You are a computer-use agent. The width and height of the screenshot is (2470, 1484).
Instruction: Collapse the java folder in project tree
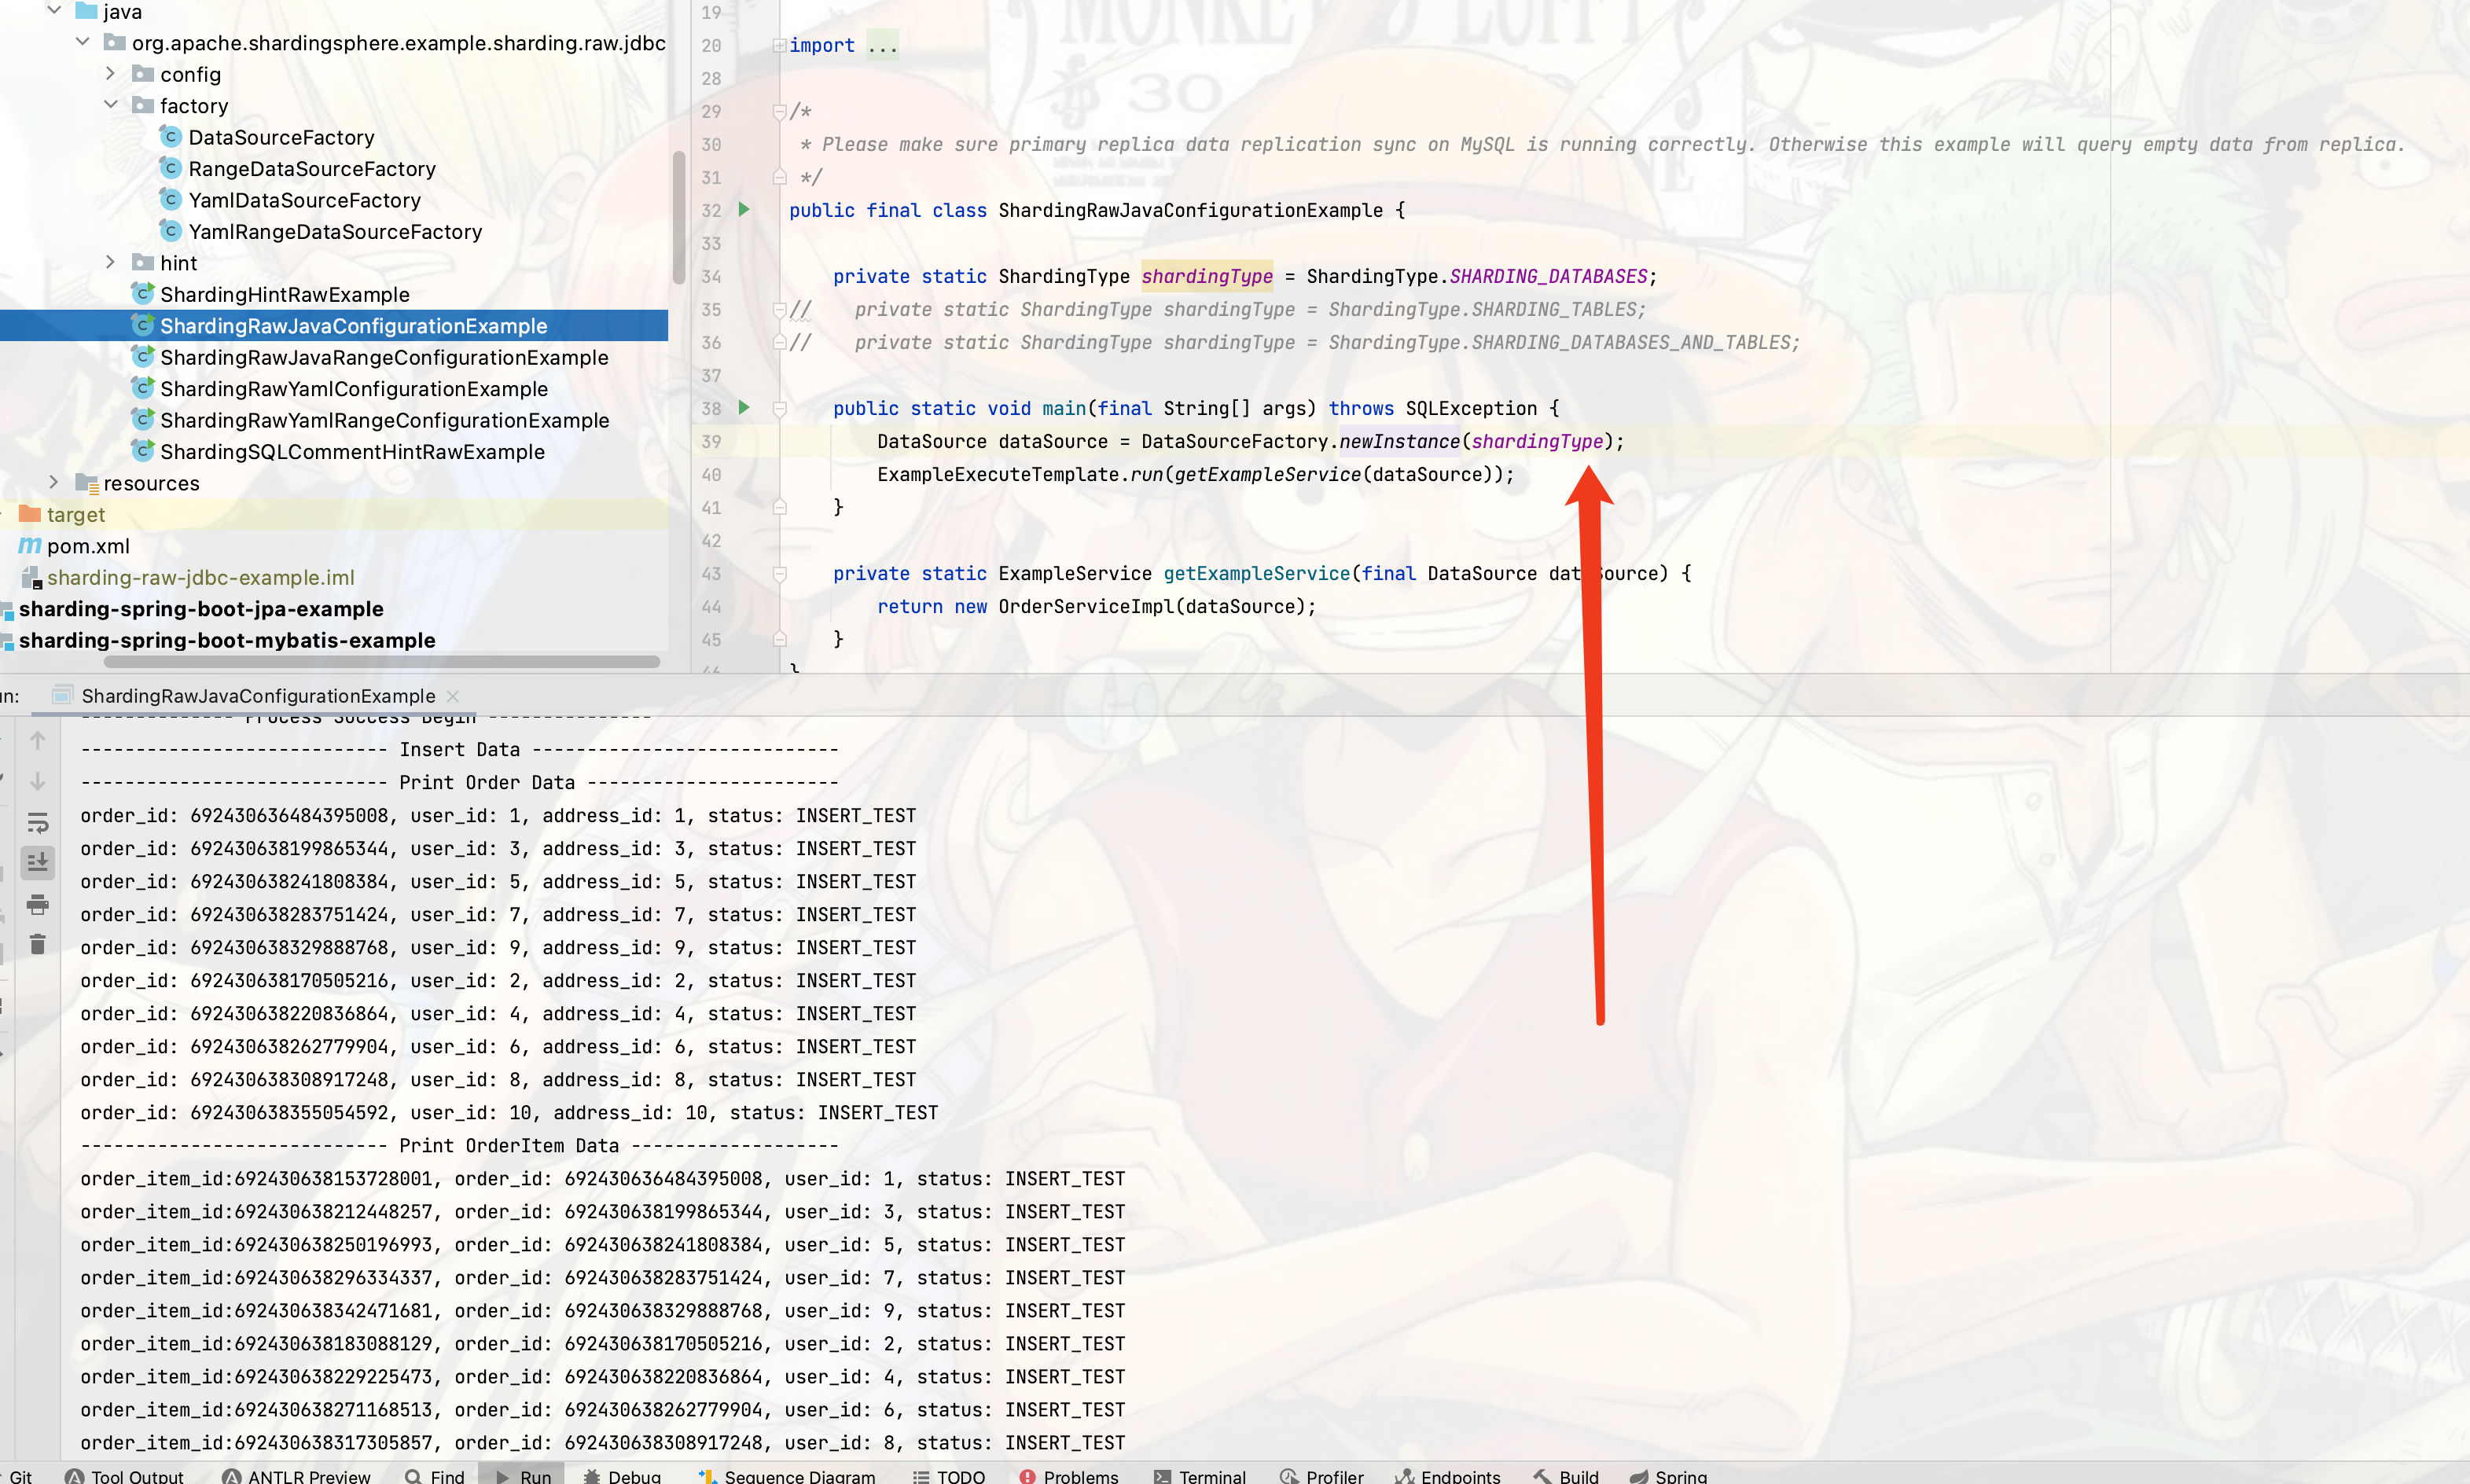pyautogui.click(x=55, y=11)
